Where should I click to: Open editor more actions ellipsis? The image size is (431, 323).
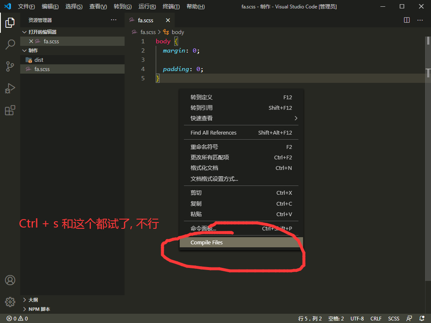(x=420, y=20)
